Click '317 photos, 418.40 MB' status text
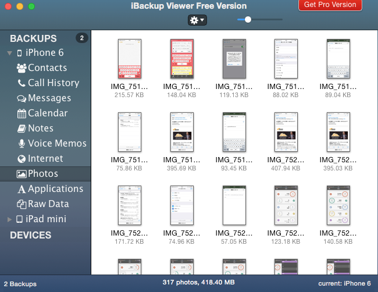This screenshot has height=292, width=378. coord(198,282)
